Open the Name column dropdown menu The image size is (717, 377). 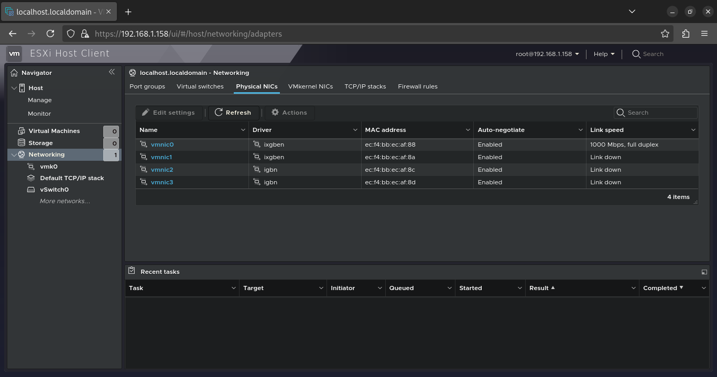click(x=243, y=130)
